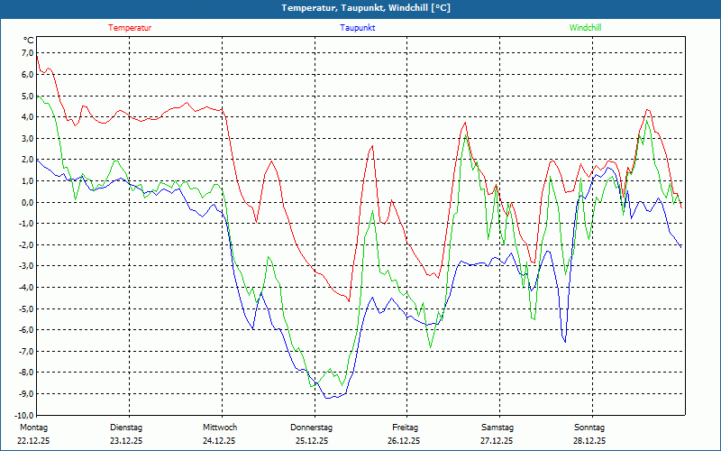
Task: Click the chart title bar text
Action: tap(360, 8)
